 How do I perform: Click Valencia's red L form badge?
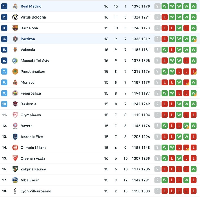click(172, 50)
